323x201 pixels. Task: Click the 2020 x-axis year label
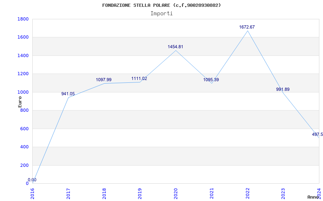pos(176,193)
